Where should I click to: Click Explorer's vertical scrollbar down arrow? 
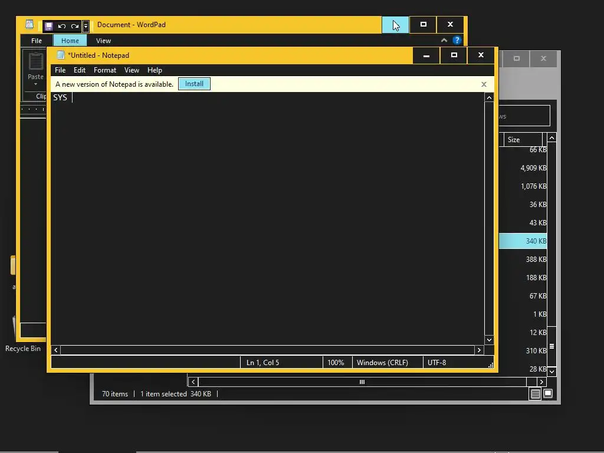[x=552, y=372]
